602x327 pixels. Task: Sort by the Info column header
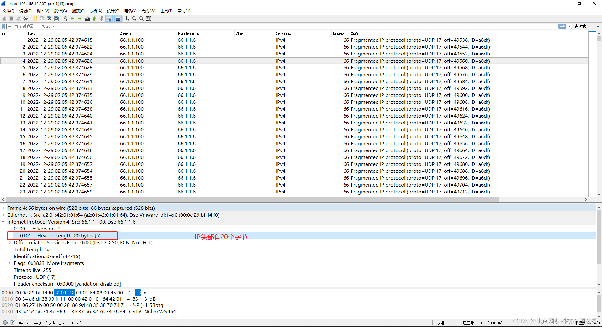click(469, 34)
